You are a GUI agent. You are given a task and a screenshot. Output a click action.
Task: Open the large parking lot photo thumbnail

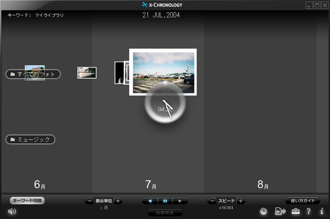163,68
